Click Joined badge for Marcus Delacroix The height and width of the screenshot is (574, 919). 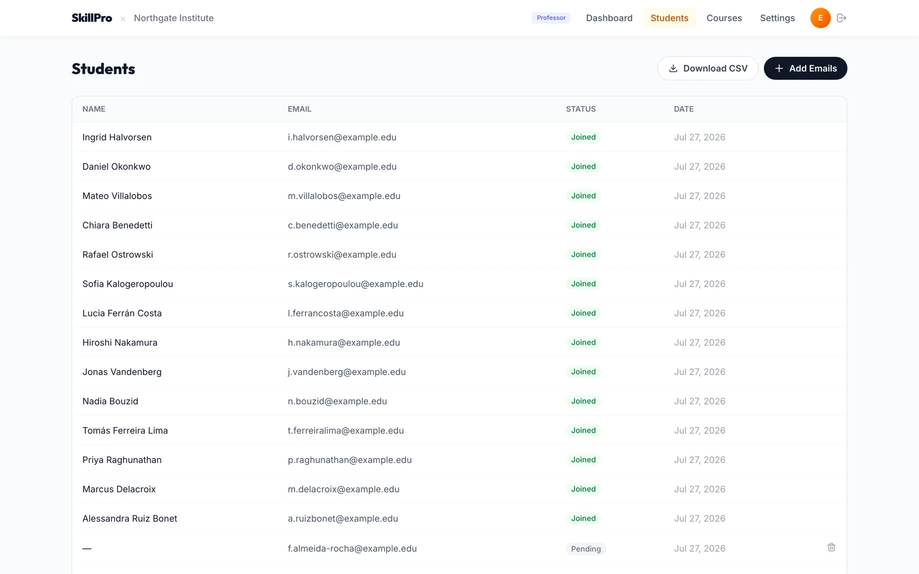click(583, 489)
